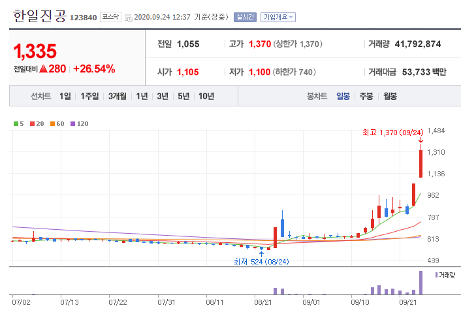Select the 1년 chart period

tap(142, 97)
